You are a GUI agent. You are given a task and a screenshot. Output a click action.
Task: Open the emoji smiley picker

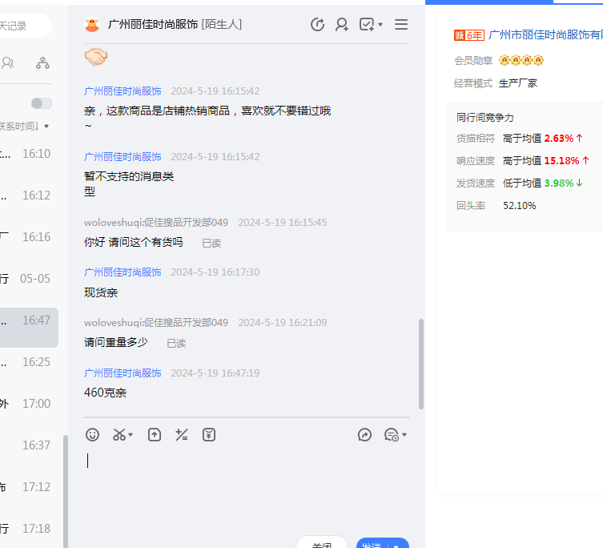pos(92,435)
